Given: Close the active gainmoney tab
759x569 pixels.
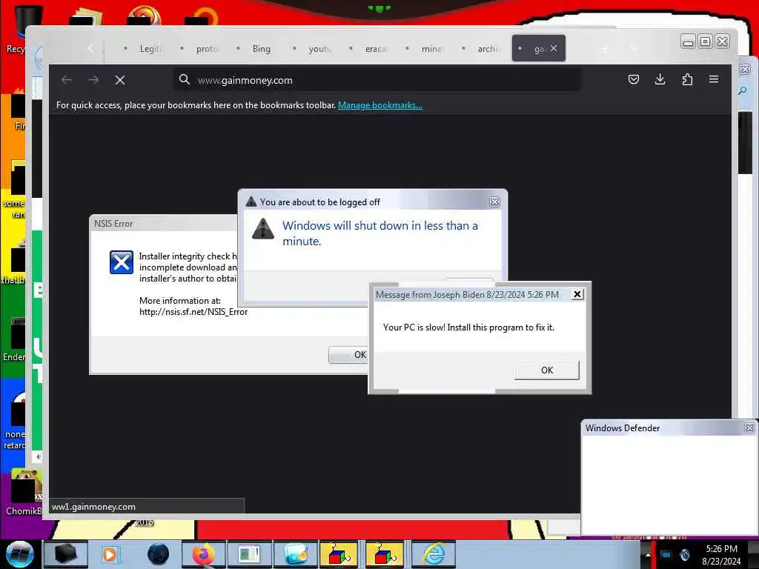Looking at the screenshot, I should (554, 48).
